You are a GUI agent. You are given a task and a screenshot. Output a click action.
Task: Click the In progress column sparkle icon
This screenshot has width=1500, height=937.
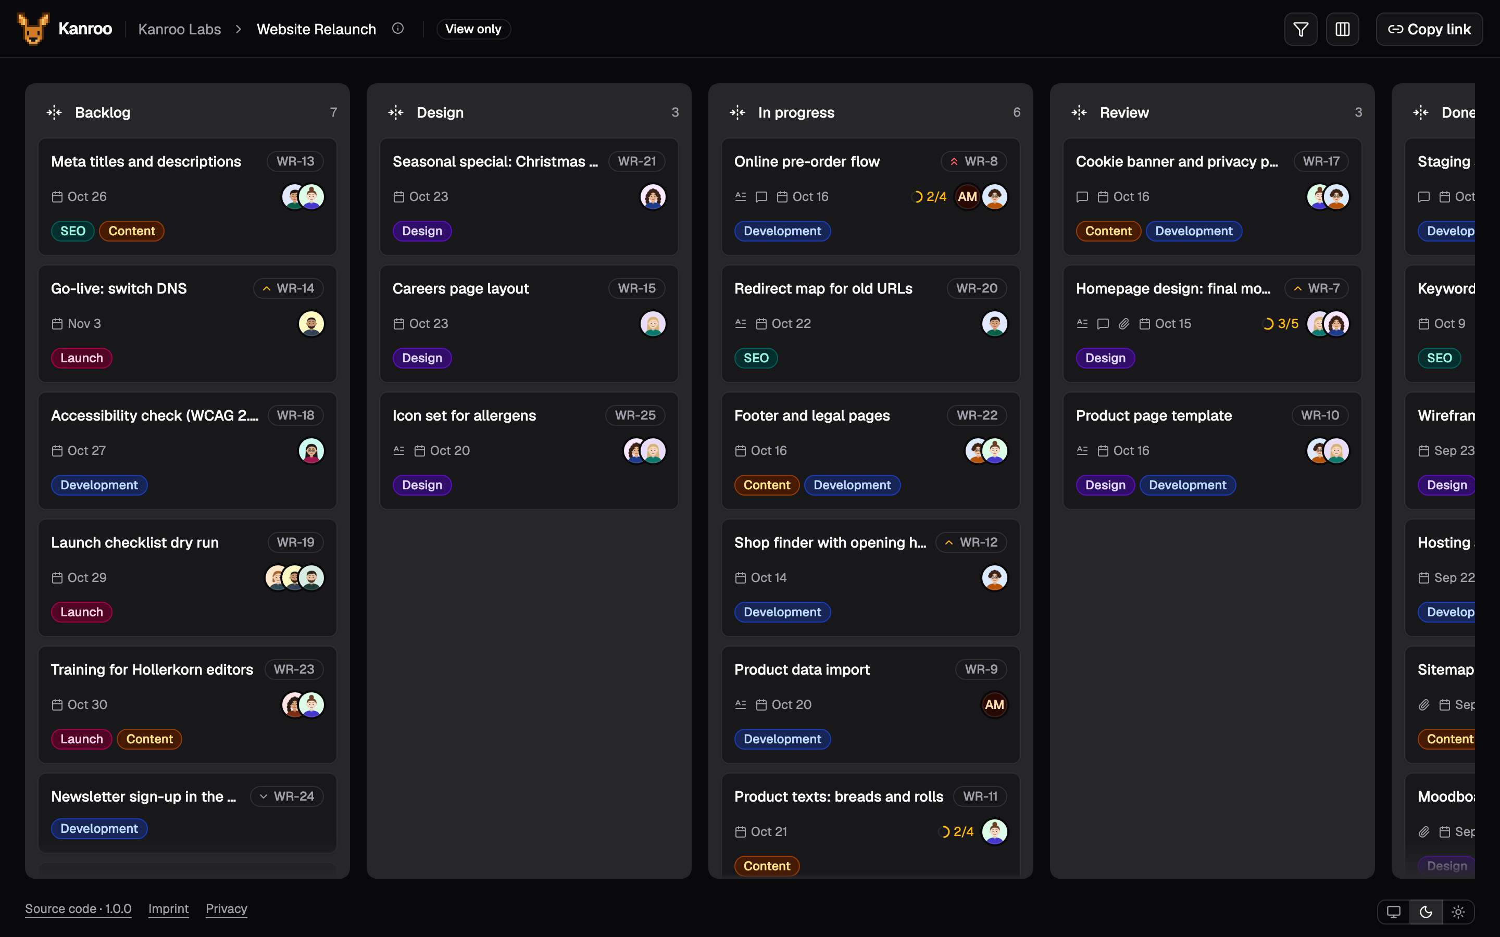(x=737, y=112)
